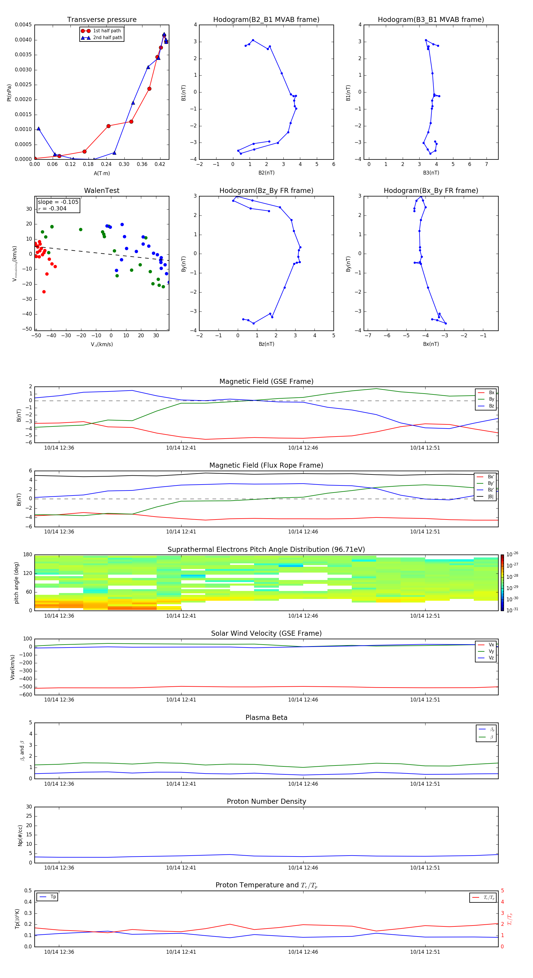Click Bx' entry in the flux rope legend
The width and height of the screenshot is (533, 978).
pyautogui.click(x=485, y=477)
